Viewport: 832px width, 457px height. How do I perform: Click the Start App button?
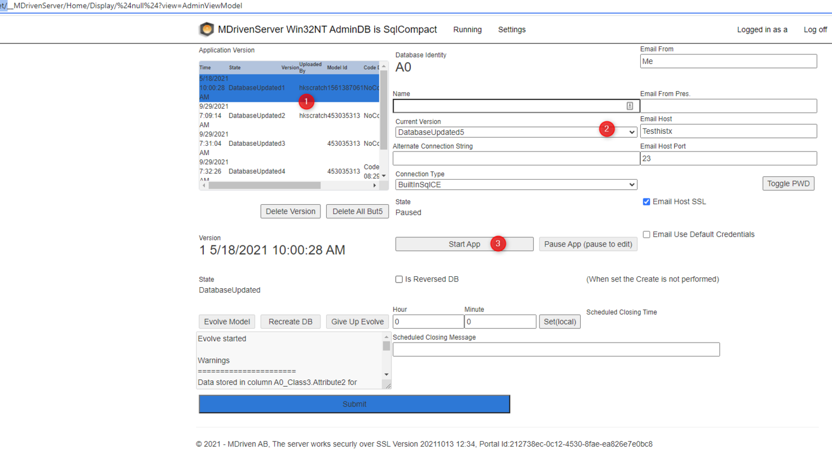(464, 244)
